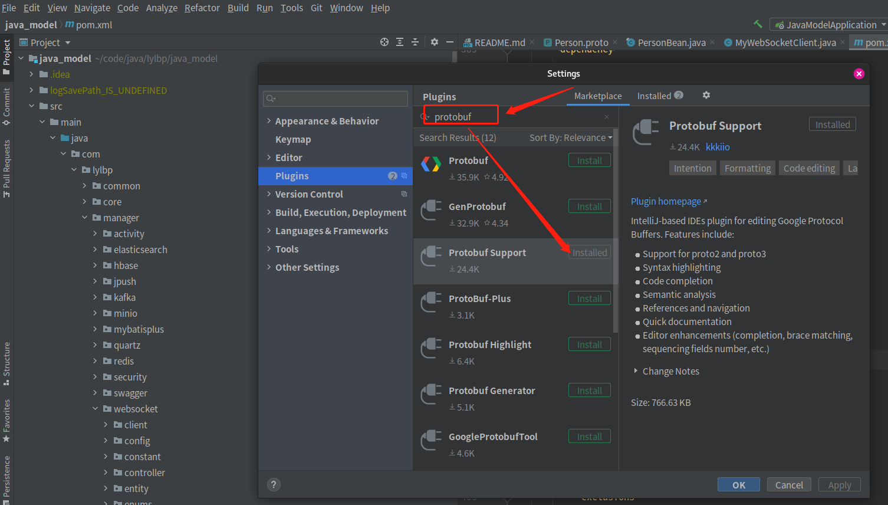
Task: Expand the Change Notes section
Action: point(636,370)
